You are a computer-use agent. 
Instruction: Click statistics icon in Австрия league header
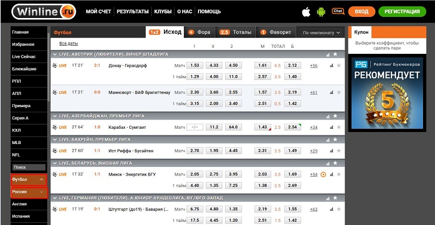[x=327, y=54]
